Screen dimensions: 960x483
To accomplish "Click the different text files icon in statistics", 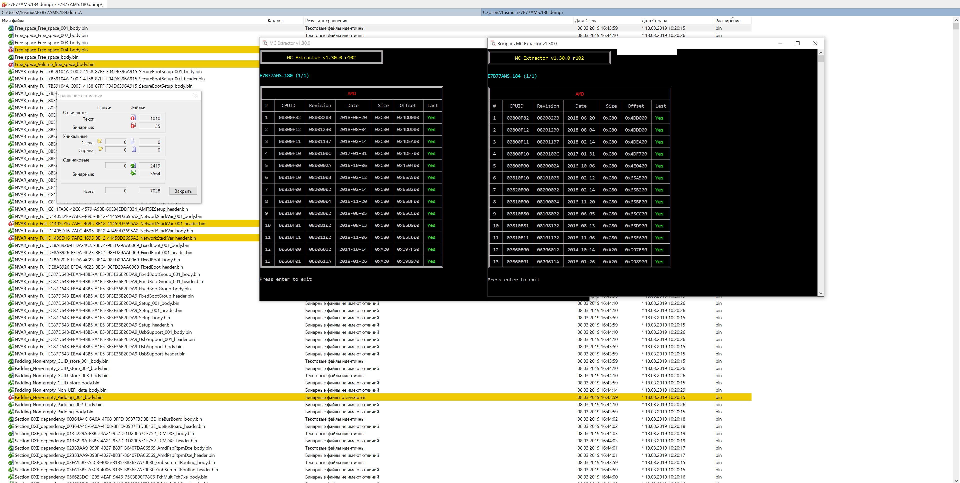I will [x=133, y=118].
